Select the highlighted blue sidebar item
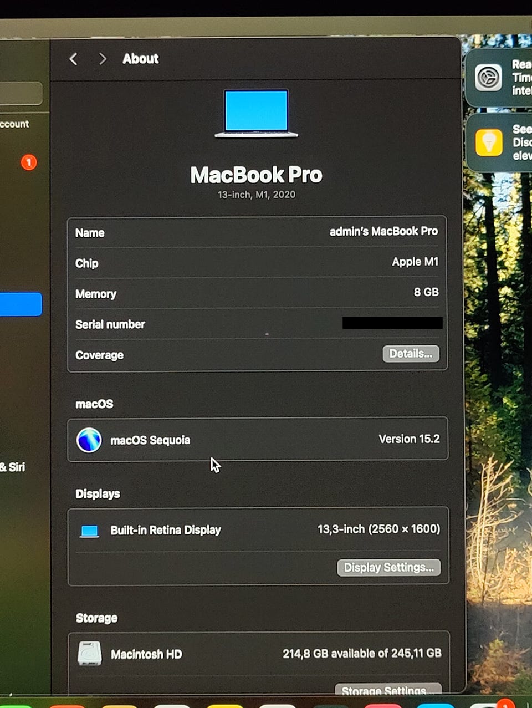The width and height of the screenshot is (532, 708). click(x=21, y=304)
